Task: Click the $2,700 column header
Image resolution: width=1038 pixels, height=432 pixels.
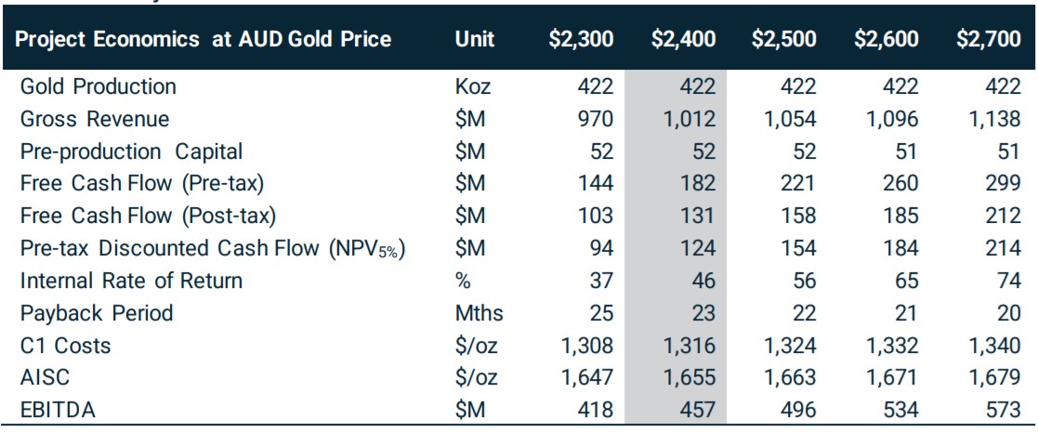Action: point(989,40)
